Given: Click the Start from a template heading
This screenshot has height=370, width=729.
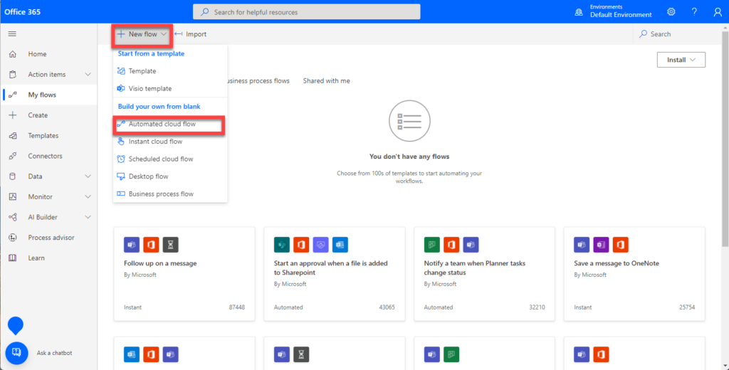Looking at the screenshot, I should pyautogui.click(x=151, y=53).
